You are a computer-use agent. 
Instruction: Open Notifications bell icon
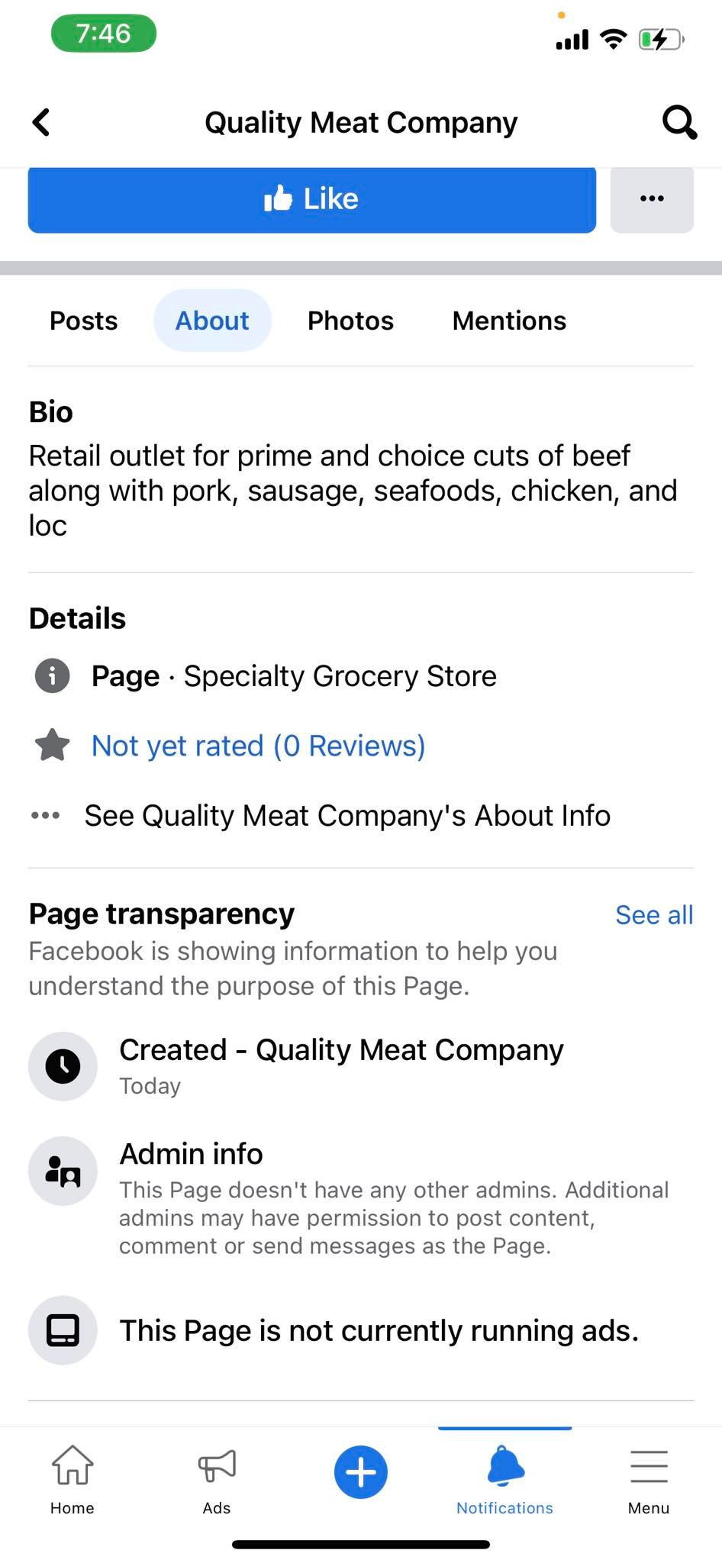(x=505, y=1465)
